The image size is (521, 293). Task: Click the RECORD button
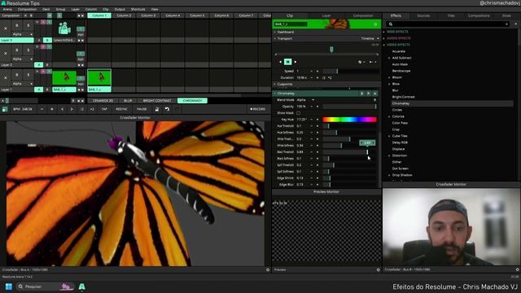[258, 109]
